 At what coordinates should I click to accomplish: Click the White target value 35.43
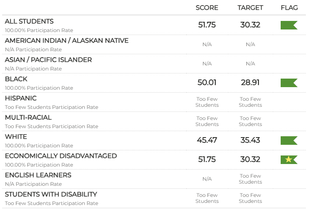pyautogui.click(x=250, y=140)
